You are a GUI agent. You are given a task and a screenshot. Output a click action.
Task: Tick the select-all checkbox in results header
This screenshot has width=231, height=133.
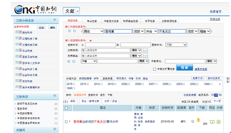point(66,108)
